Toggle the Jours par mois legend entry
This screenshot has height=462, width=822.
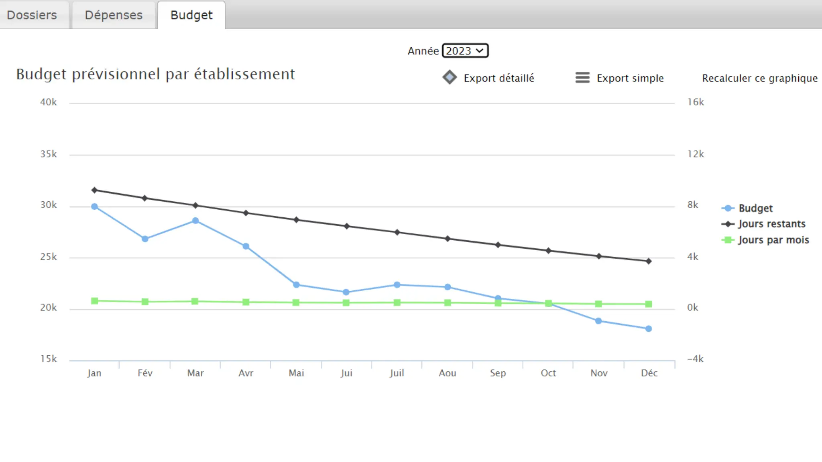coord(765,240)
